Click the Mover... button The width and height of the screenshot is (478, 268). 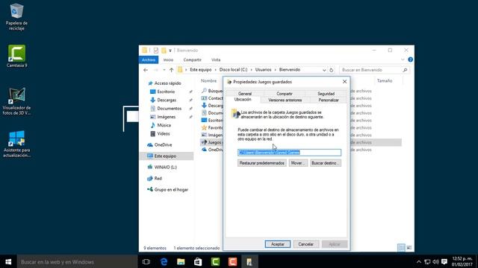[x=298, y=163]
